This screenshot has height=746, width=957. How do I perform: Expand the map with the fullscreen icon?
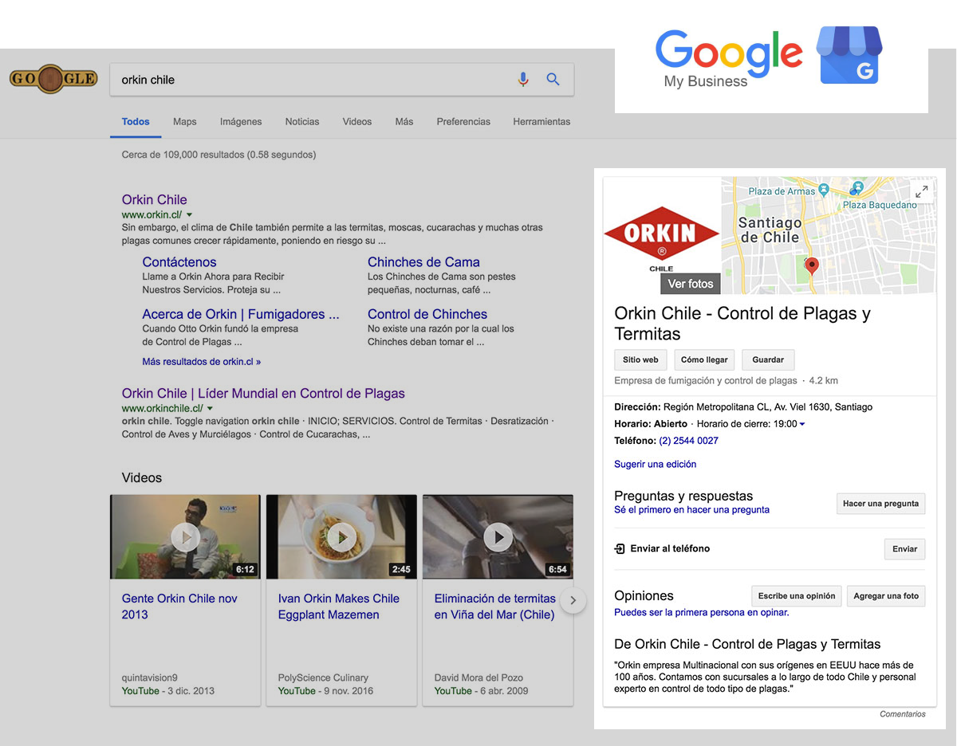(x=921, y=192)
